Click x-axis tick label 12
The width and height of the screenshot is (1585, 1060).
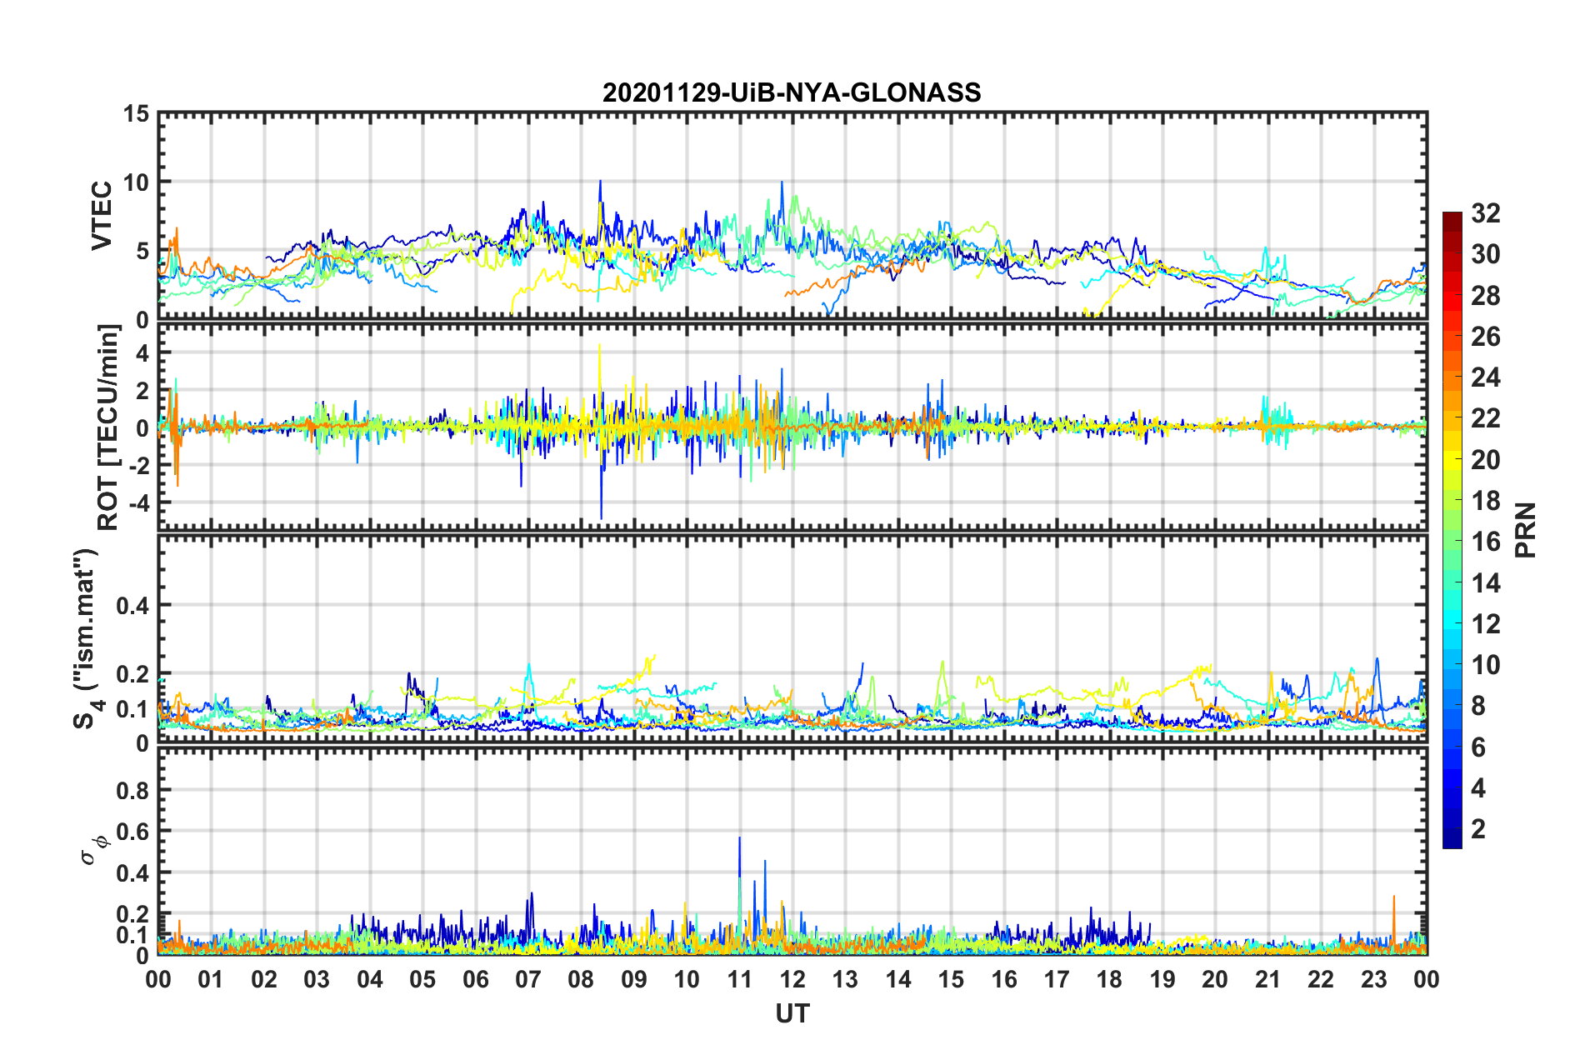click(792, 979)
